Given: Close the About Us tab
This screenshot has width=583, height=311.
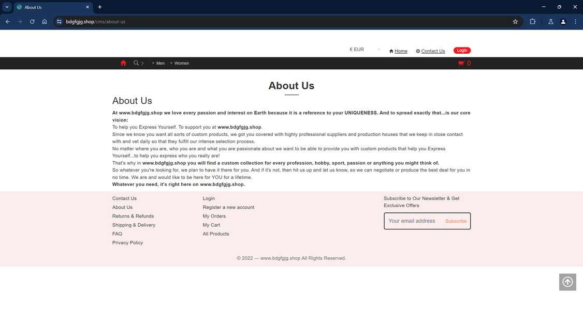Looking at the screenshot, I should point(88,7).
